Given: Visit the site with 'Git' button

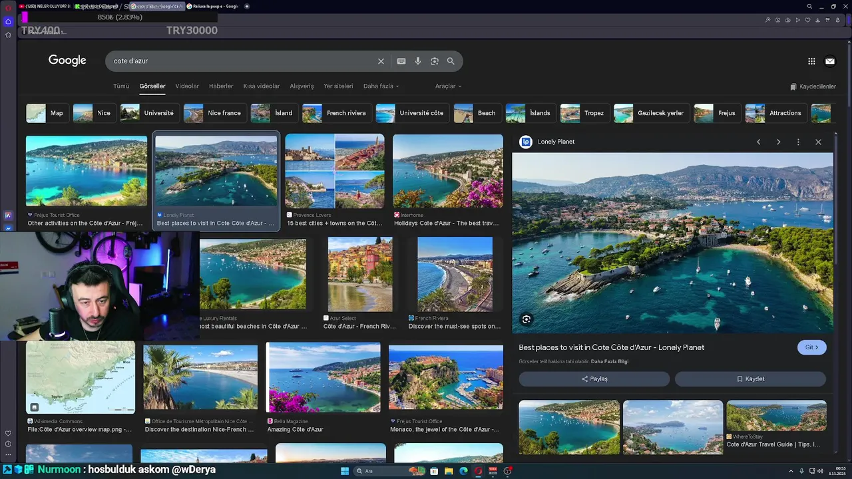Looking at the screenshot, I should point(812,347).
